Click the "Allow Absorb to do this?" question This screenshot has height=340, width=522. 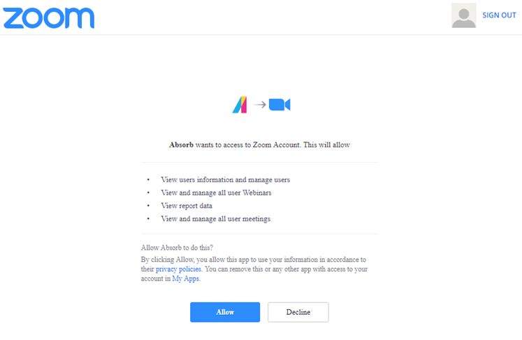(177, 248)
